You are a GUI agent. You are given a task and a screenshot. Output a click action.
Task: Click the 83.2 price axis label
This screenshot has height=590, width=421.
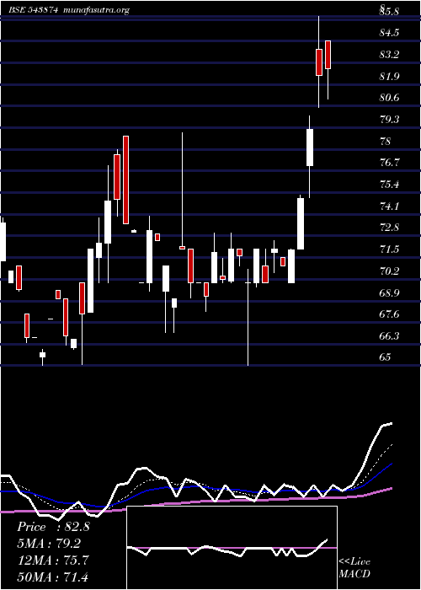point(389,55)
